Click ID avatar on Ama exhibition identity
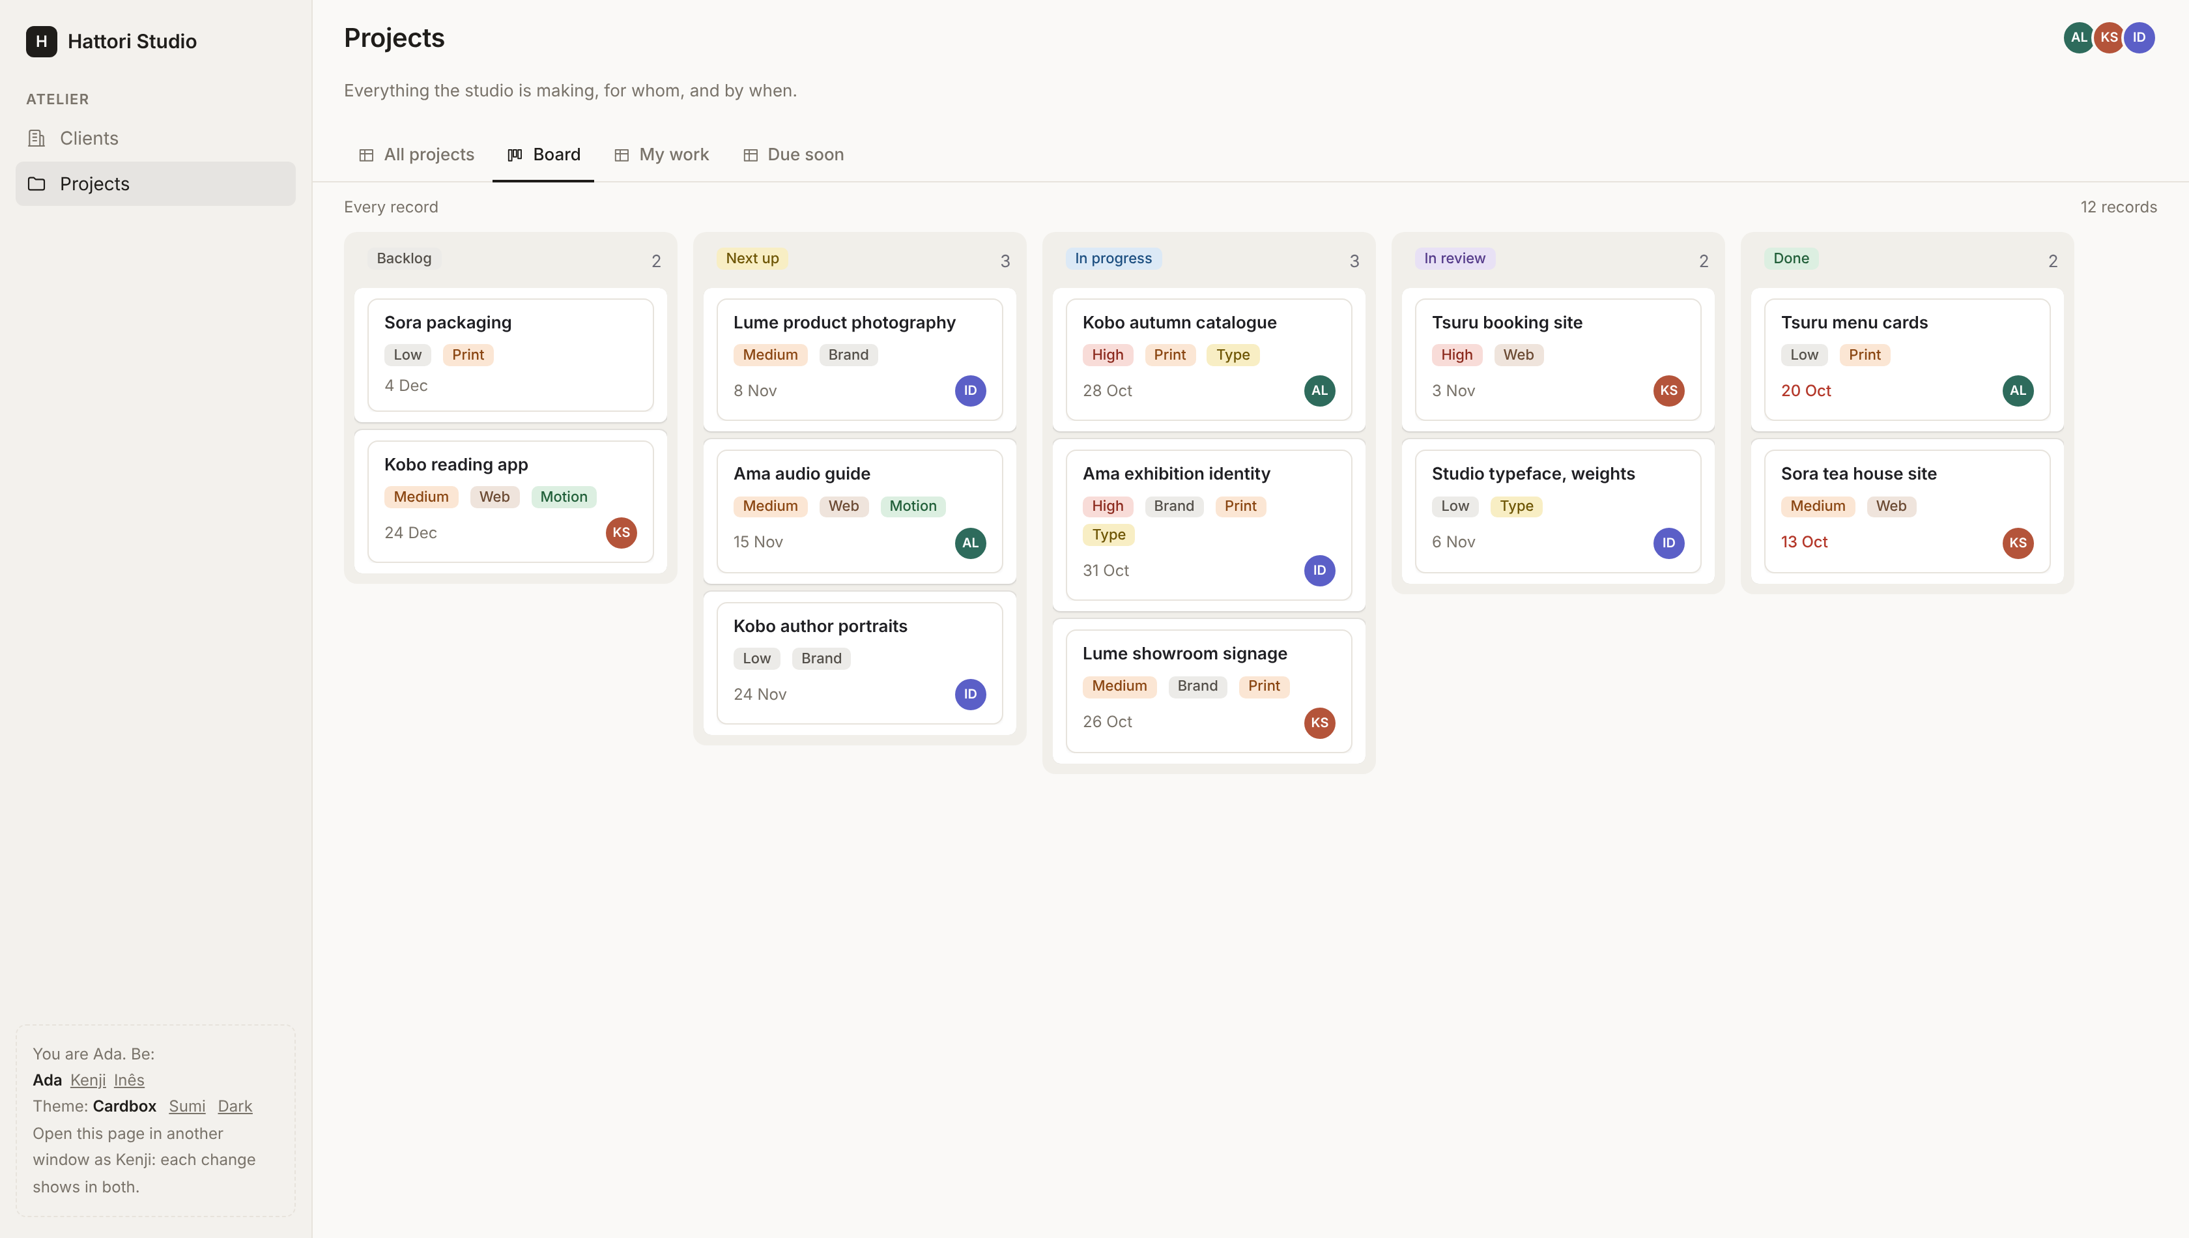Viewport: 2189px width, 1238px height. (1319, 571)
